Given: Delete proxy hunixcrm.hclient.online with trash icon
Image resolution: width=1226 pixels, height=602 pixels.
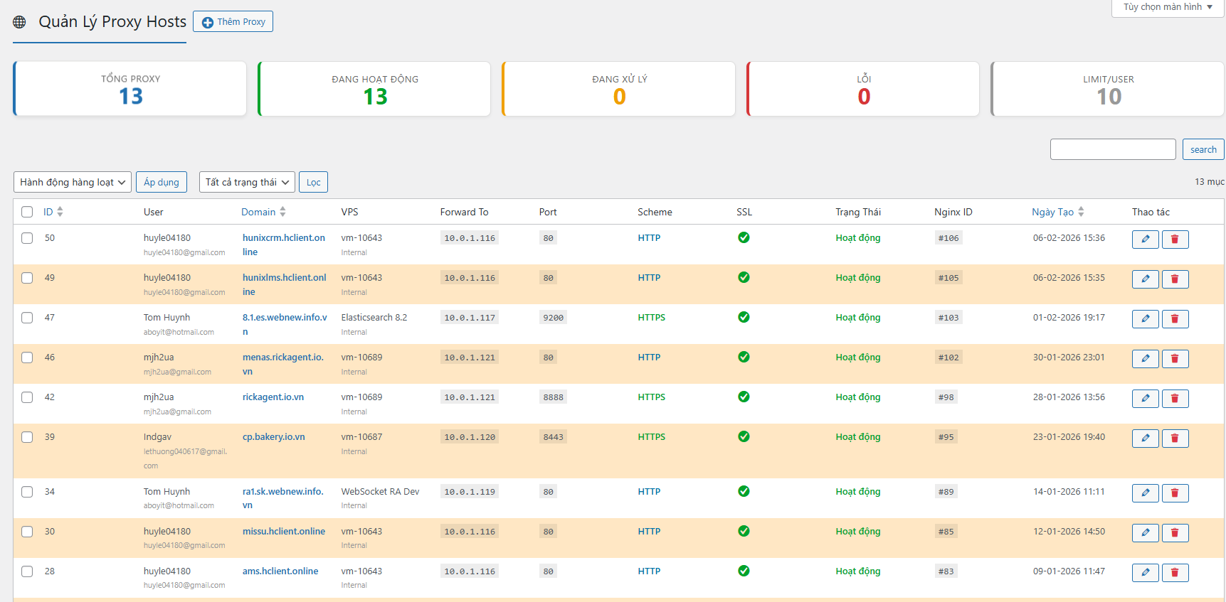Looking at the screenshot, I should 1175,240.
